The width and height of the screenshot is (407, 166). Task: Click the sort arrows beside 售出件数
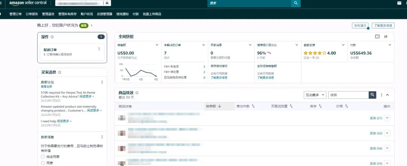click(253, 106)
